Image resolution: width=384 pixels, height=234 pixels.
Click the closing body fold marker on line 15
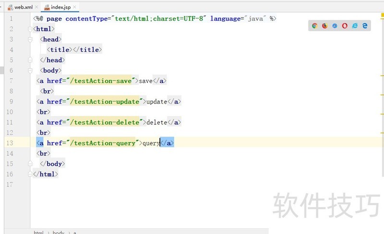tap(30, 164)
